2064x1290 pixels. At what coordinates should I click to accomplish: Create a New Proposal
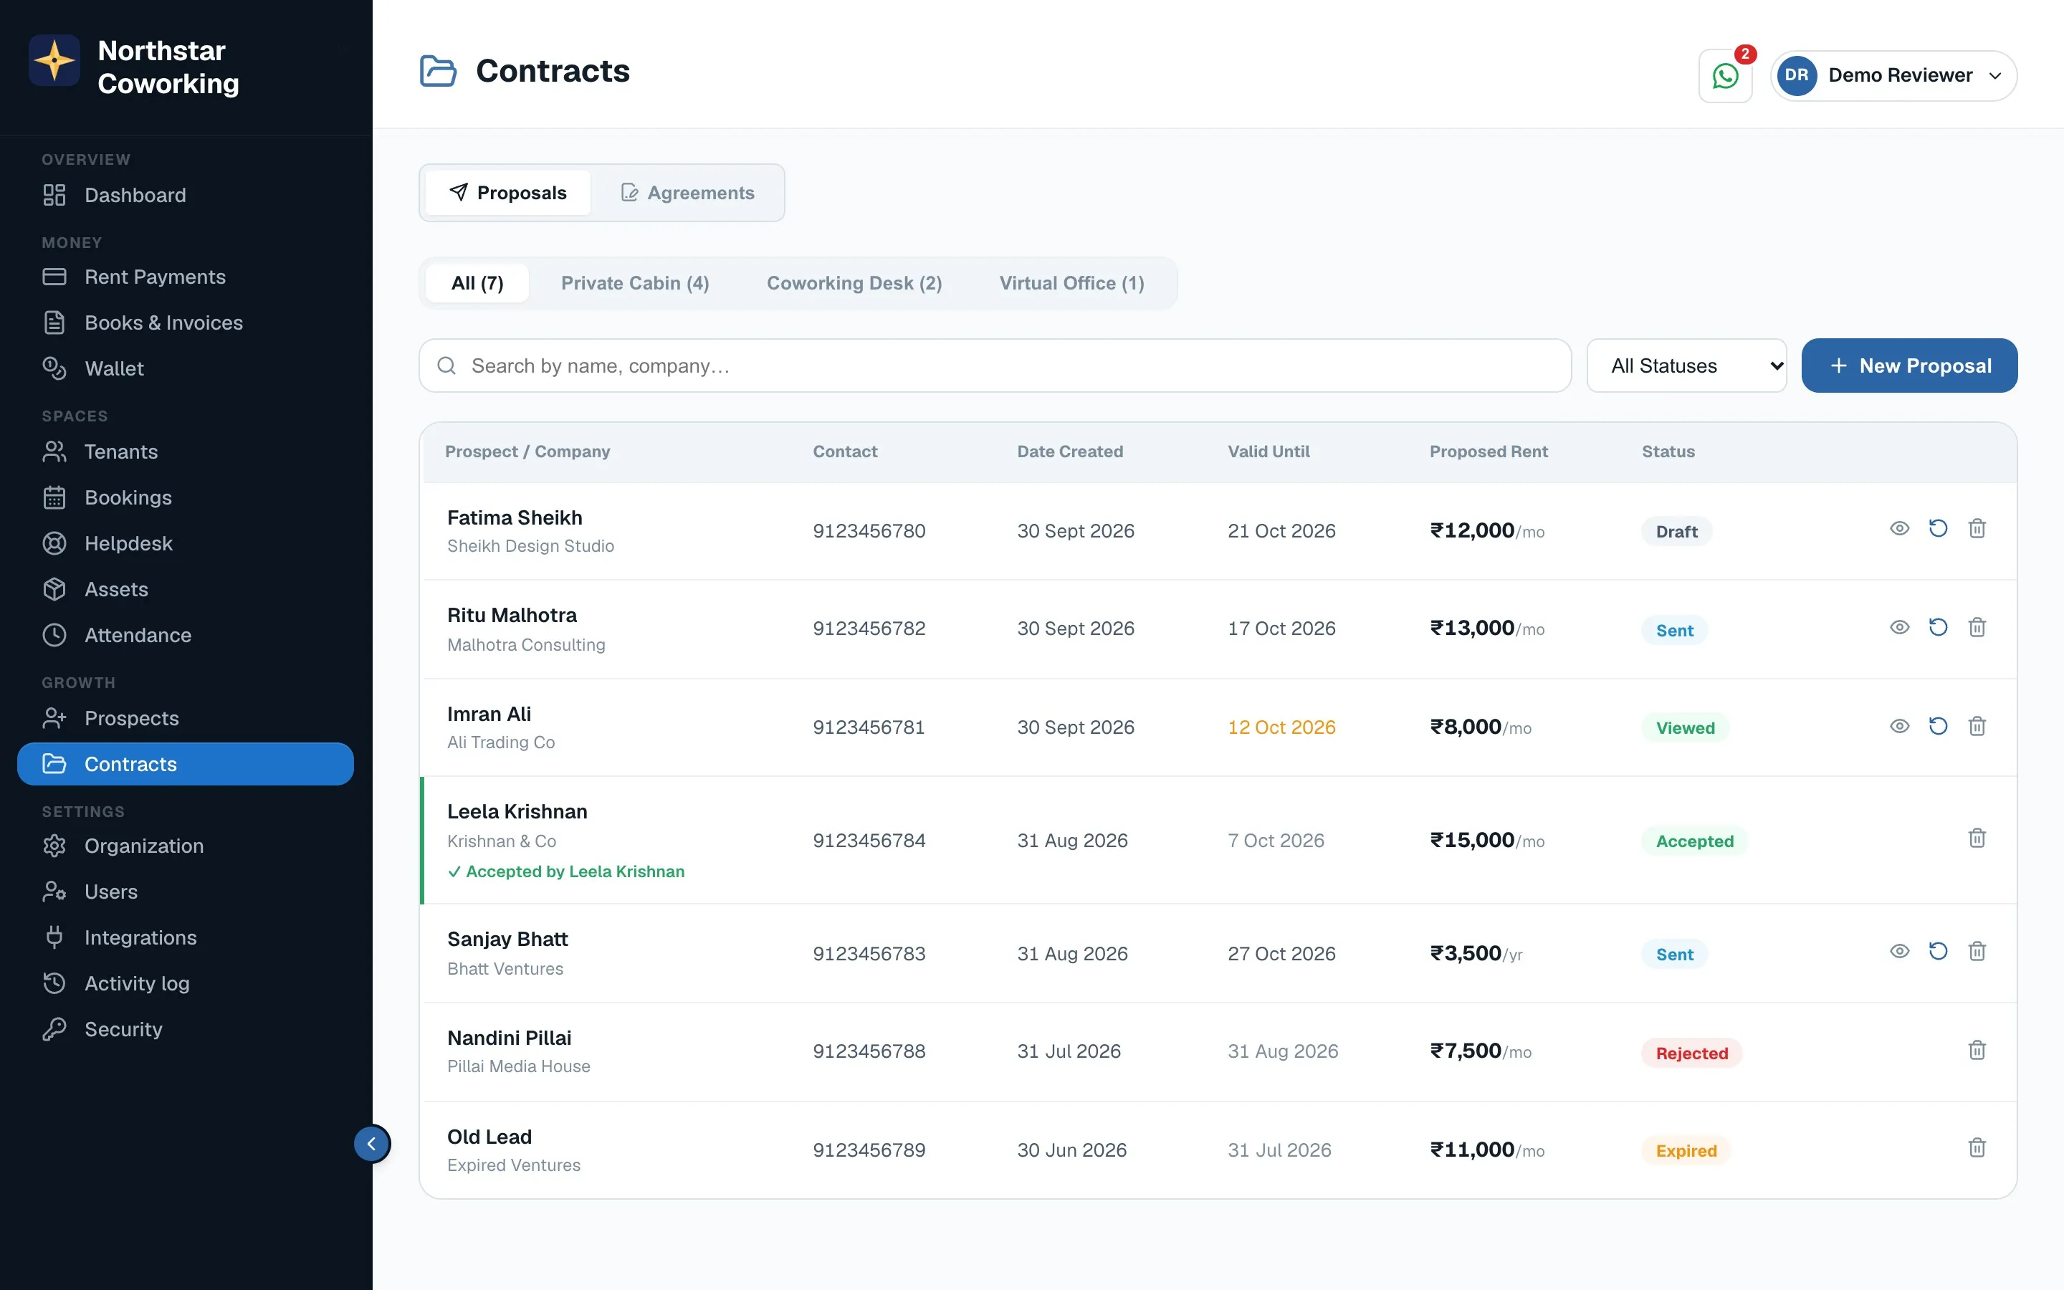(x=1908, y=366)
